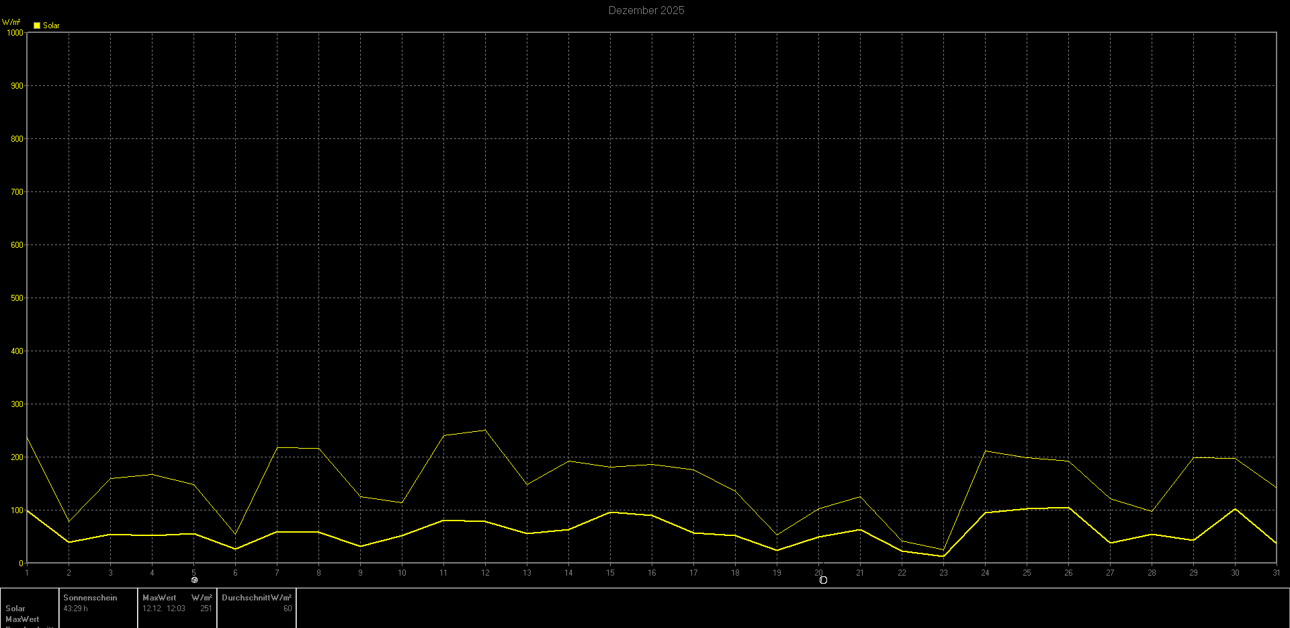Click the moon phase icon below day 20
The height and width of the screenshot is (628, 1290).
(823, 580)
